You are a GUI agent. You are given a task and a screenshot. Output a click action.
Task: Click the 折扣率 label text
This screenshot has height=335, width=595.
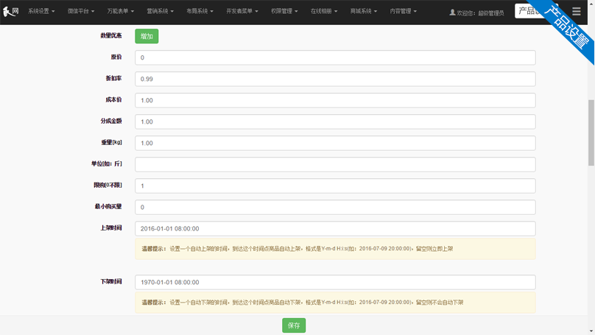tap(113, 78)
